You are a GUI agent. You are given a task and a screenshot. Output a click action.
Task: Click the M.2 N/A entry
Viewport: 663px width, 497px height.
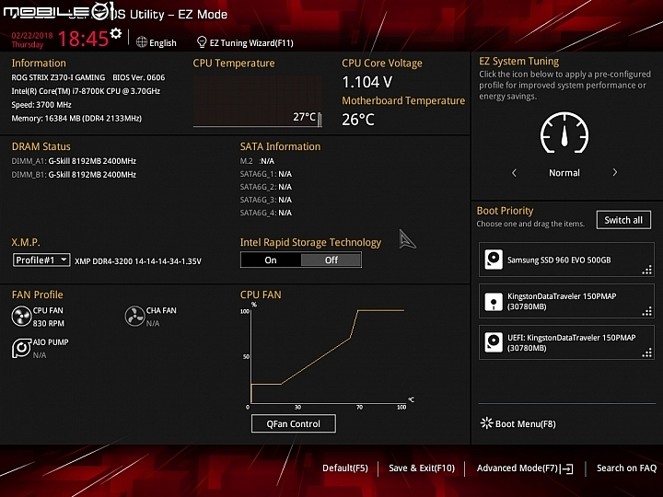pyautogui.click(x=257, y=161)
